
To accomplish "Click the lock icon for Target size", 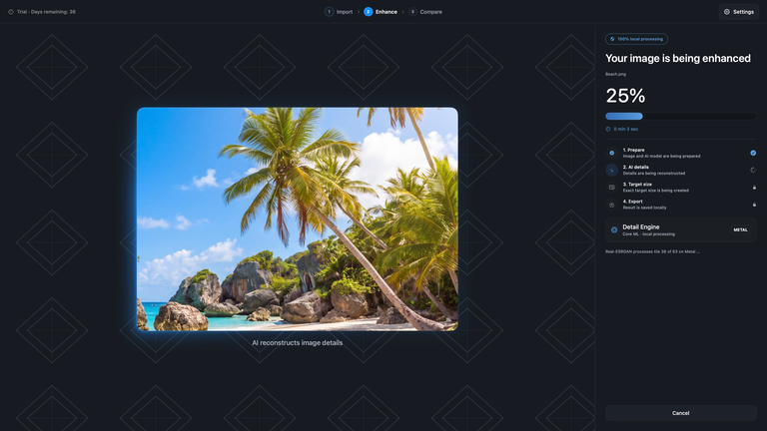I will tap(754, 188).
